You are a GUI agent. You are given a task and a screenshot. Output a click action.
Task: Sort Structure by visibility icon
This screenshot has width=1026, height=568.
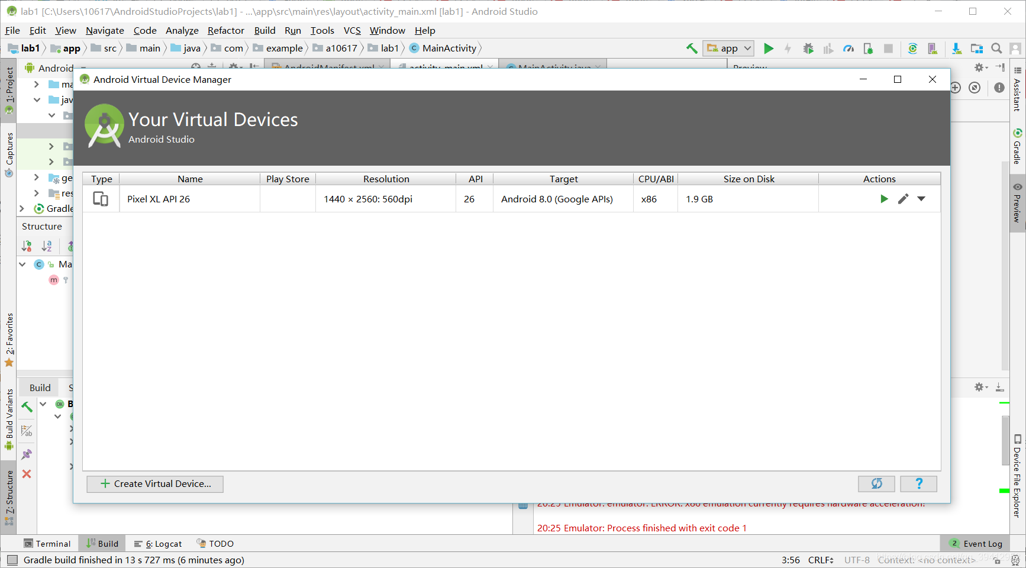point(27,246)
